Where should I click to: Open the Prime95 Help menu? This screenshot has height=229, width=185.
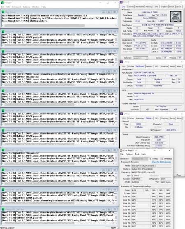(x=44, y=7)
